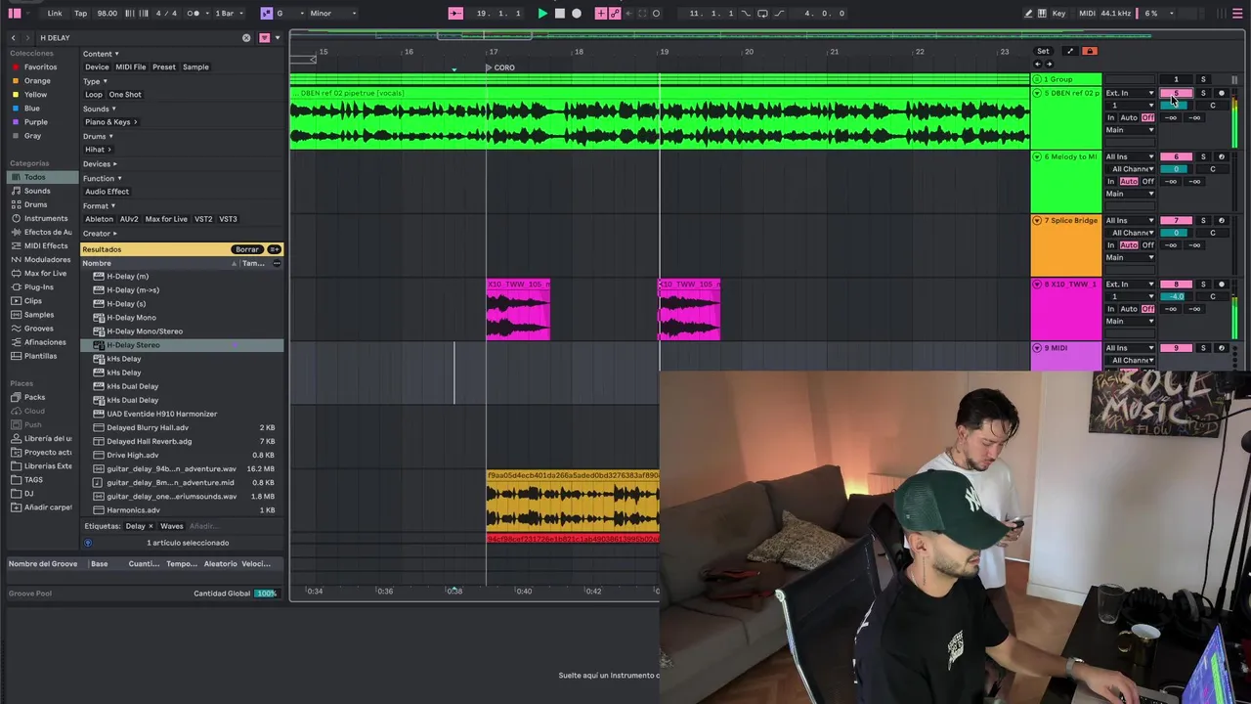Image resolution: width=1251 pixels, height=704 pixels.
Task: Open the Samples category
Action: click(39, 315)
